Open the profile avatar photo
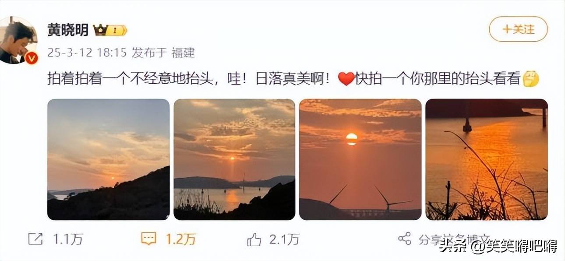This screenshot has width=565, height=261. click(x=18, y=40)
